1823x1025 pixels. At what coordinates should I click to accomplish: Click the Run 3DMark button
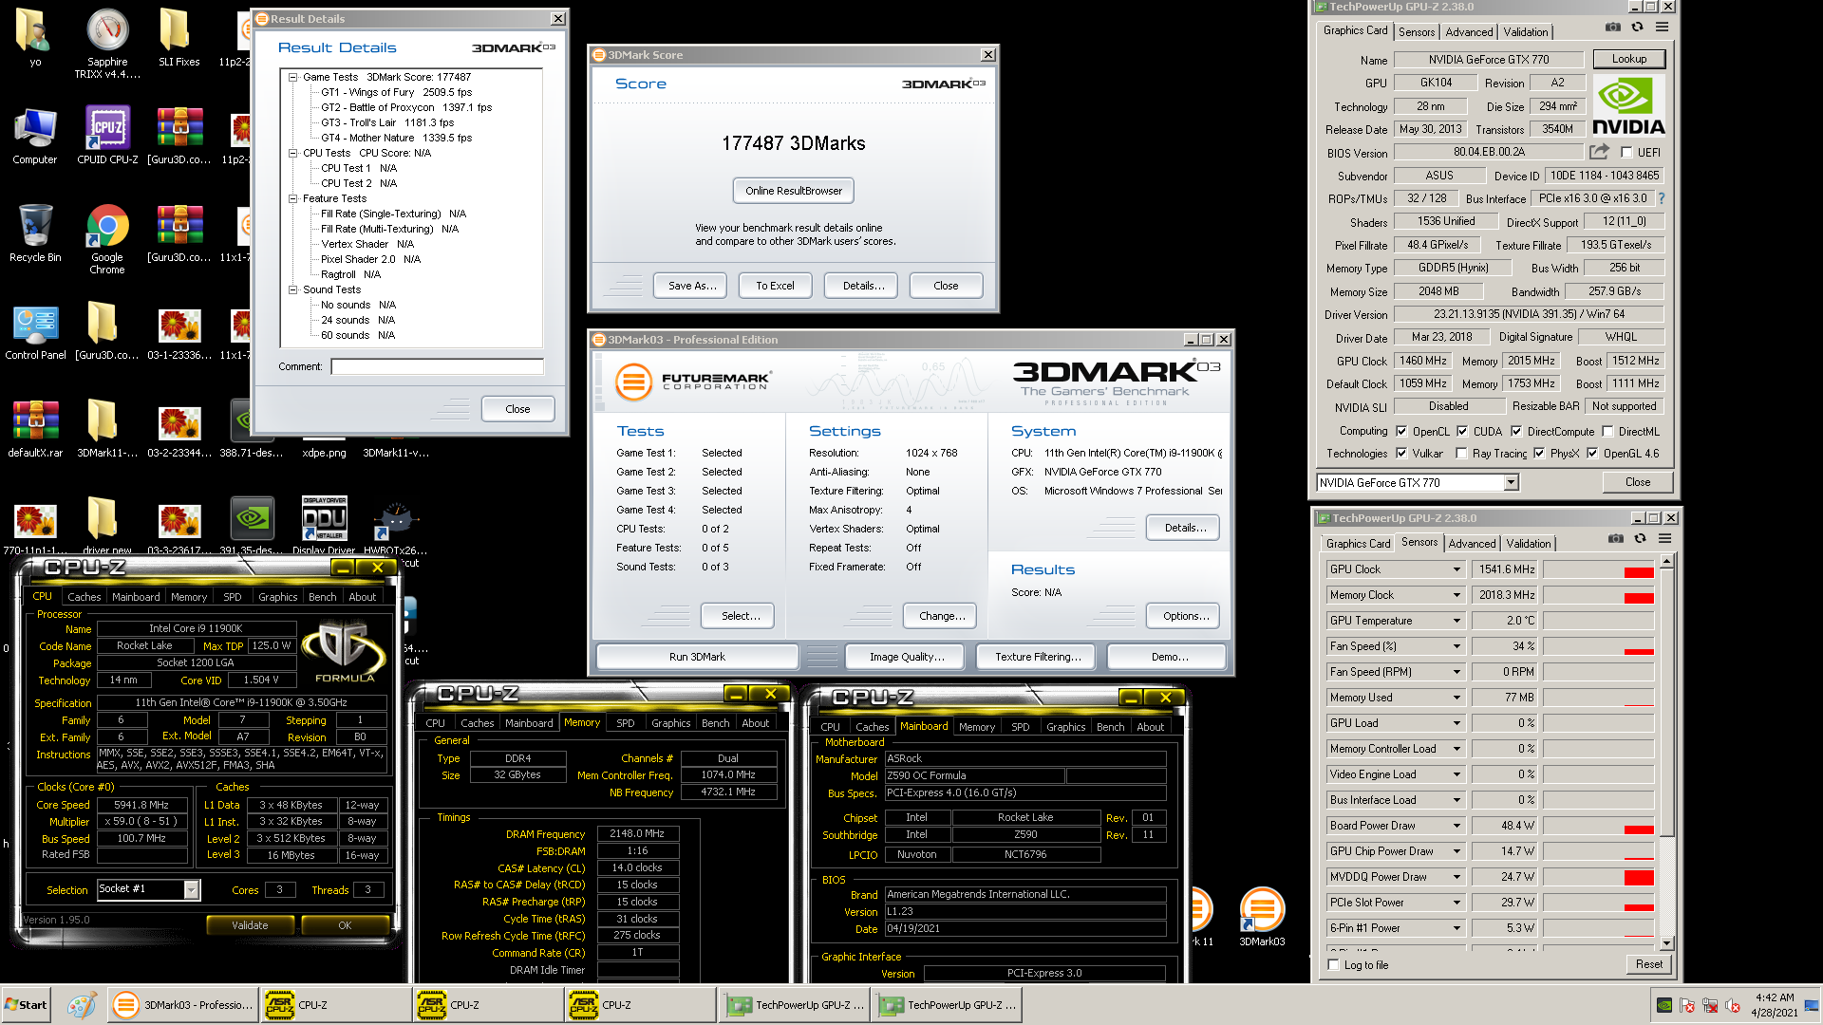697,657
